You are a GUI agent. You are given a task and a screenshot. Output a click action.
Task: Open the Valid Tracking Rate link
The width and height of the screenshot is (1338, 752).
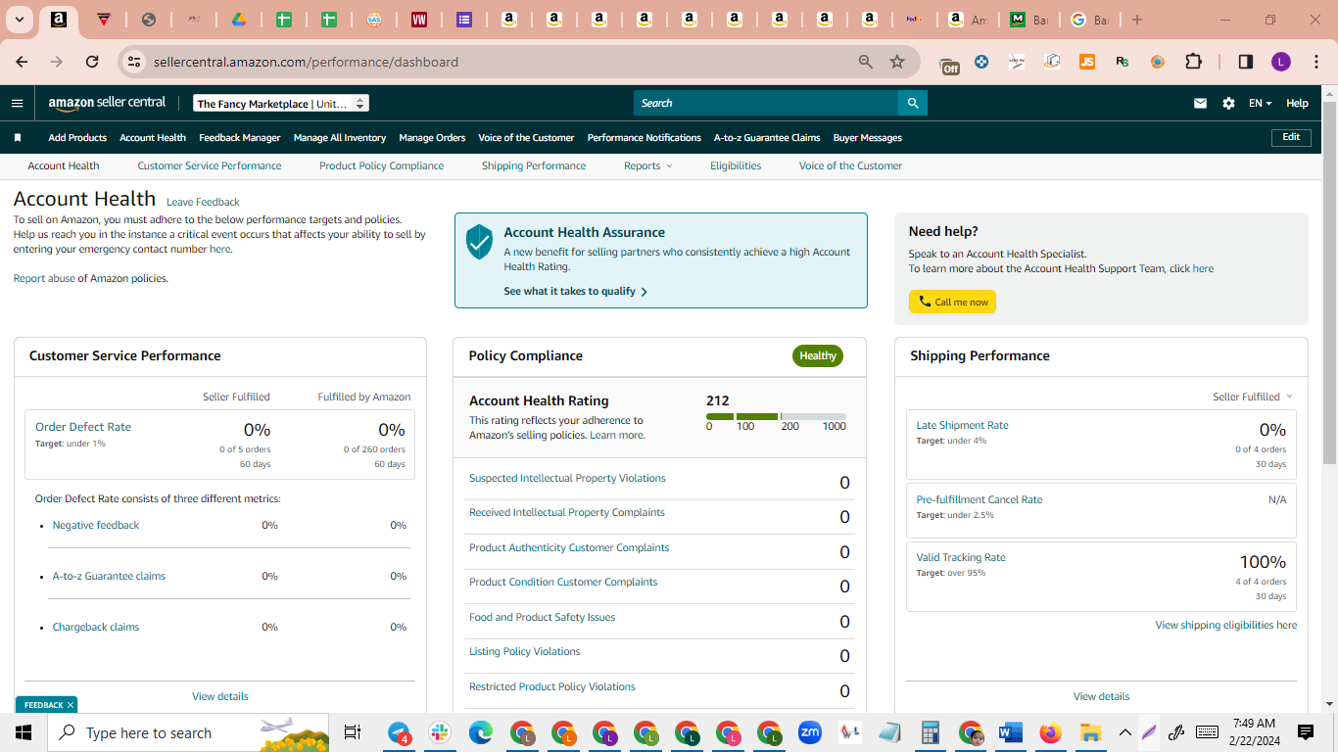961,557
